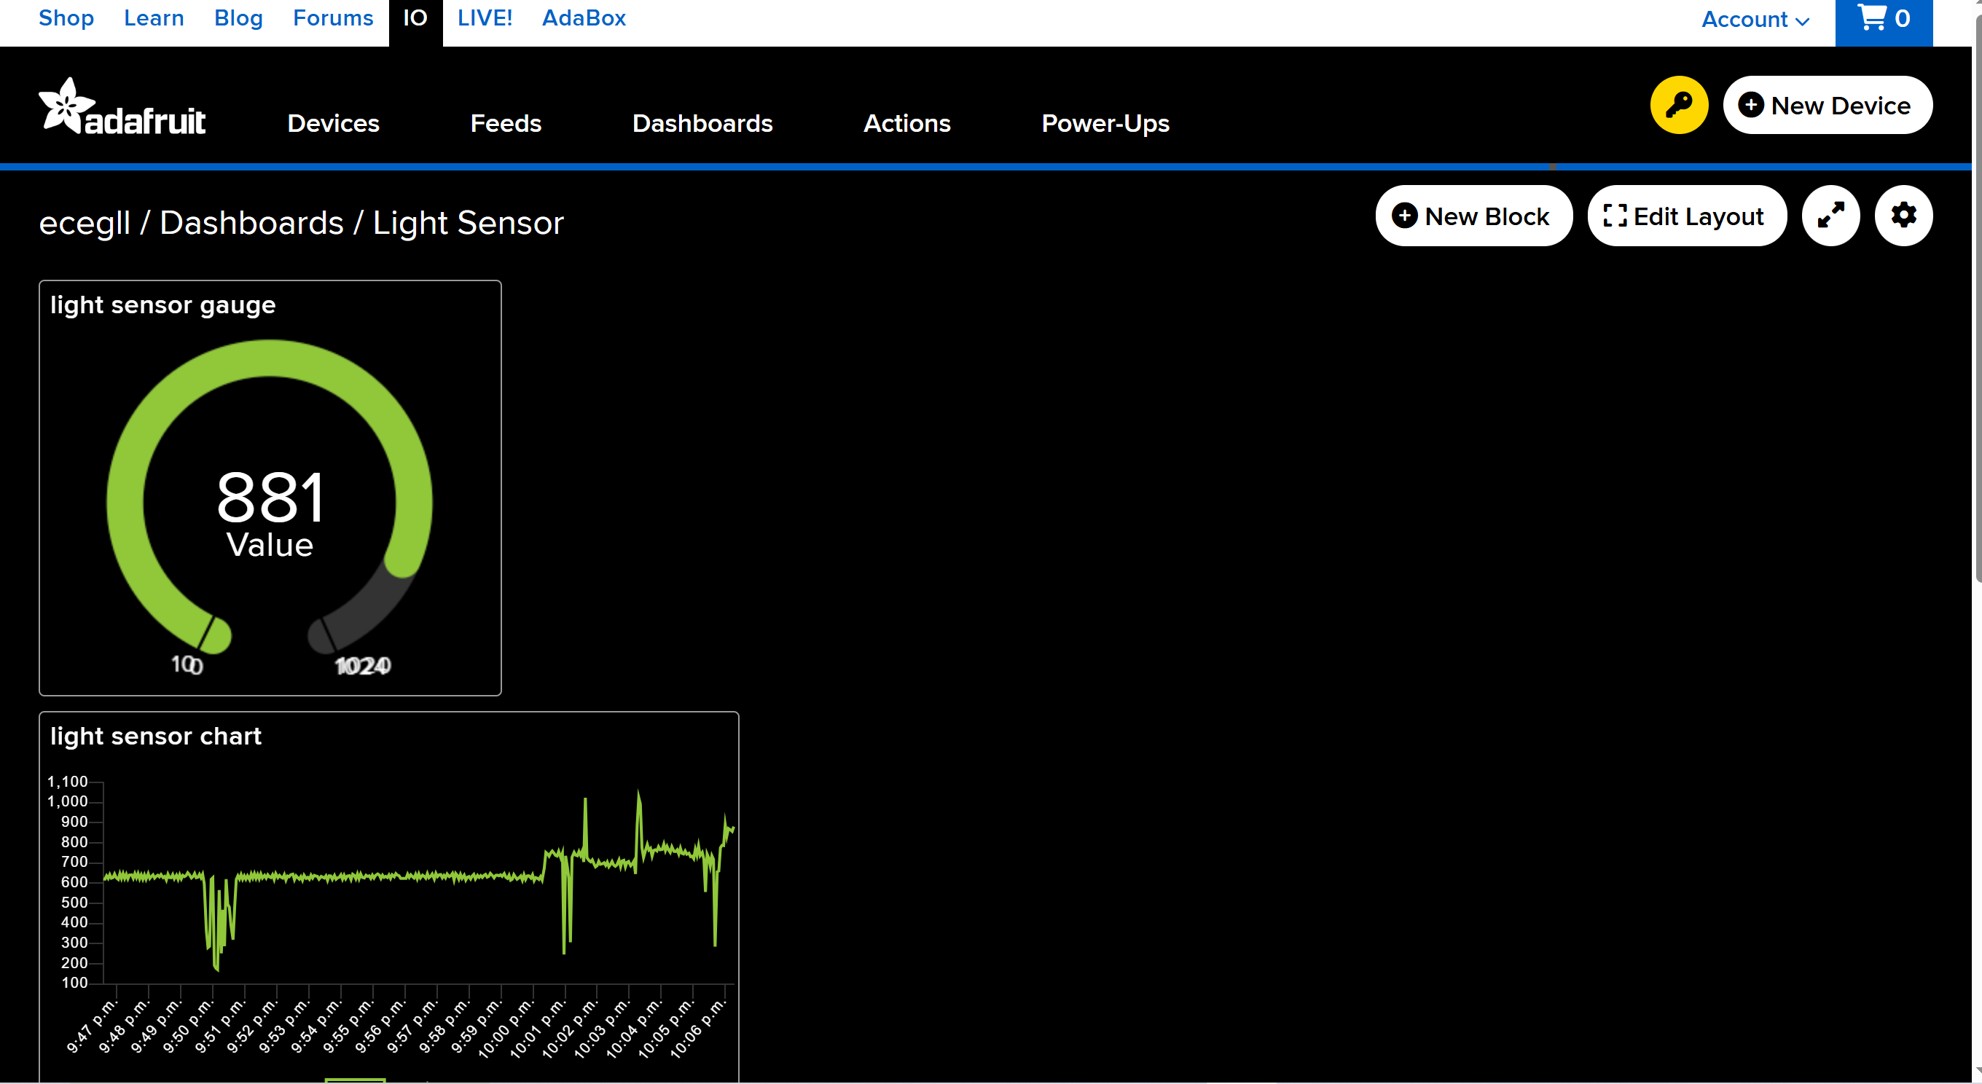Click the light sensor gauge arc
This screenshot has height=1084, width=1982.
(270, 359)
